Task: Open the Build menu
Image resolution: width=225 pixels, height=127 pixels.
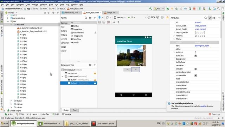Action: tap(51, 5)
